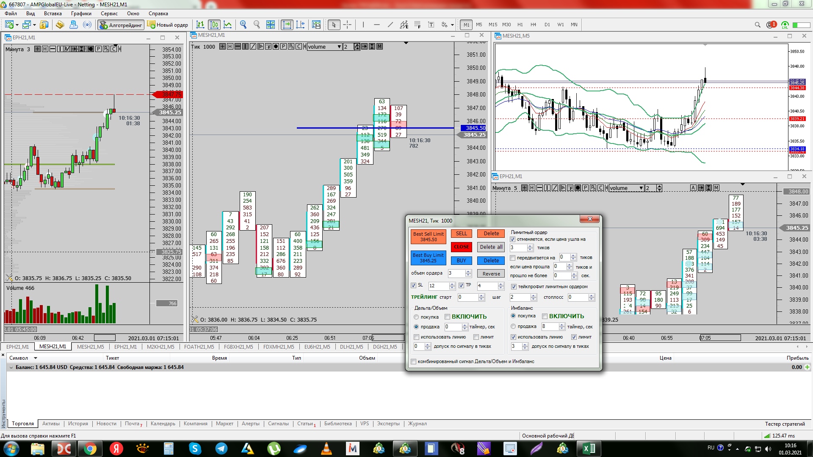Open the Графики menu

click(81, 14)
